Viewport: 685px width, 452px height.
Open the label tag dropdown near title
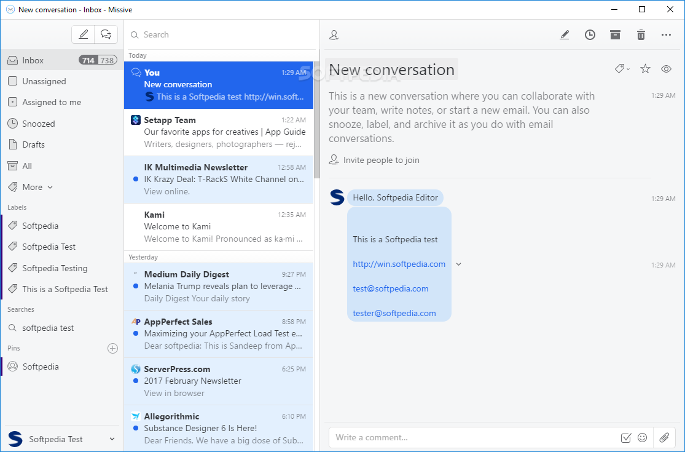pyautogui.click(x=622, y=69)
